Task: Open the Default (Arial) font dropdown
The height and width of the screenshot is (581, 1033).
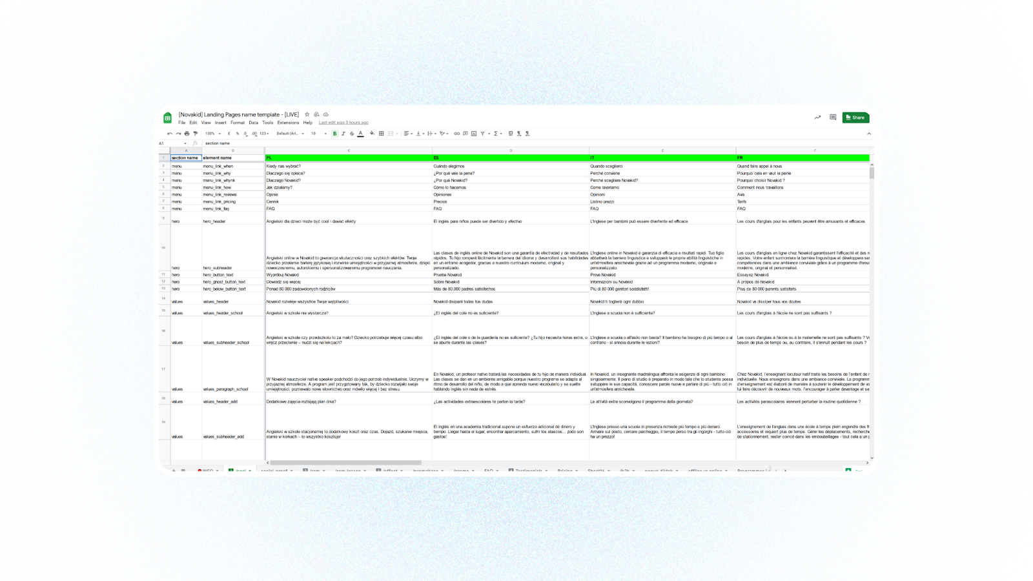Action: click(x=290, y=134)
